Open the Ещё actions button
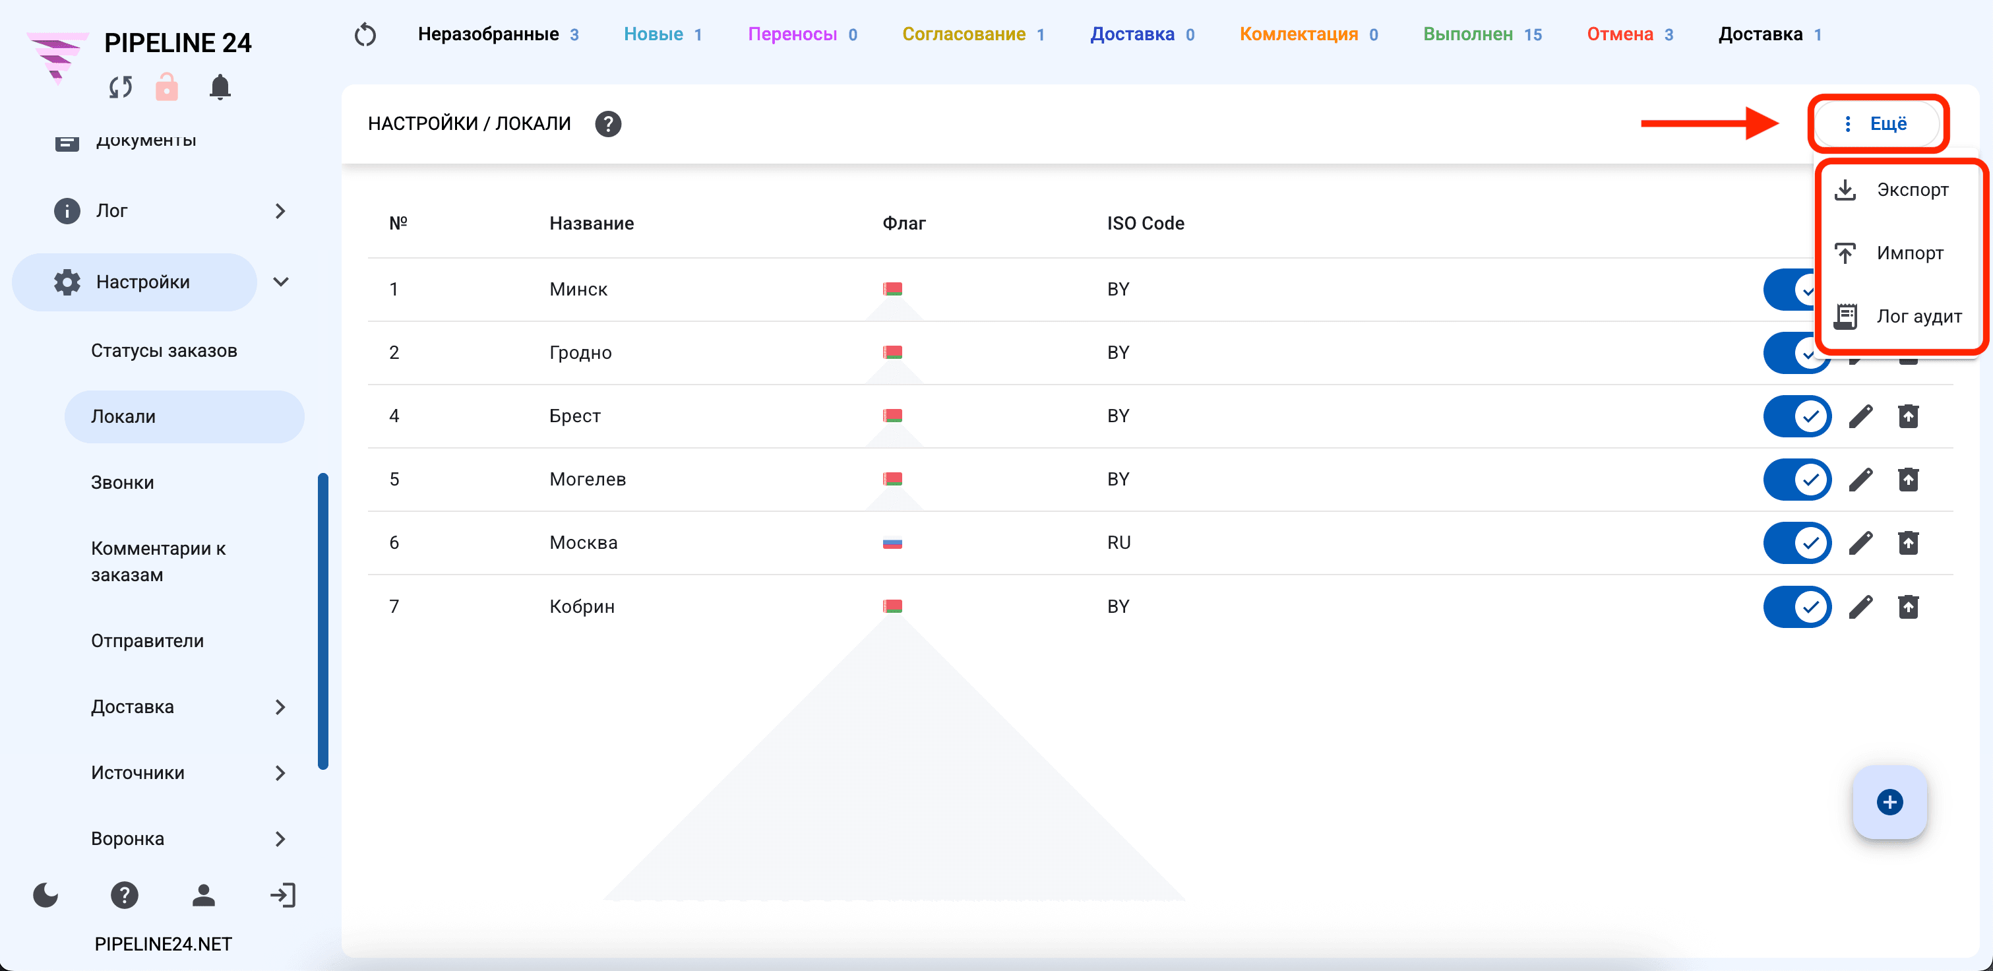This screenshot has width=1993, height=971. 1876,124
